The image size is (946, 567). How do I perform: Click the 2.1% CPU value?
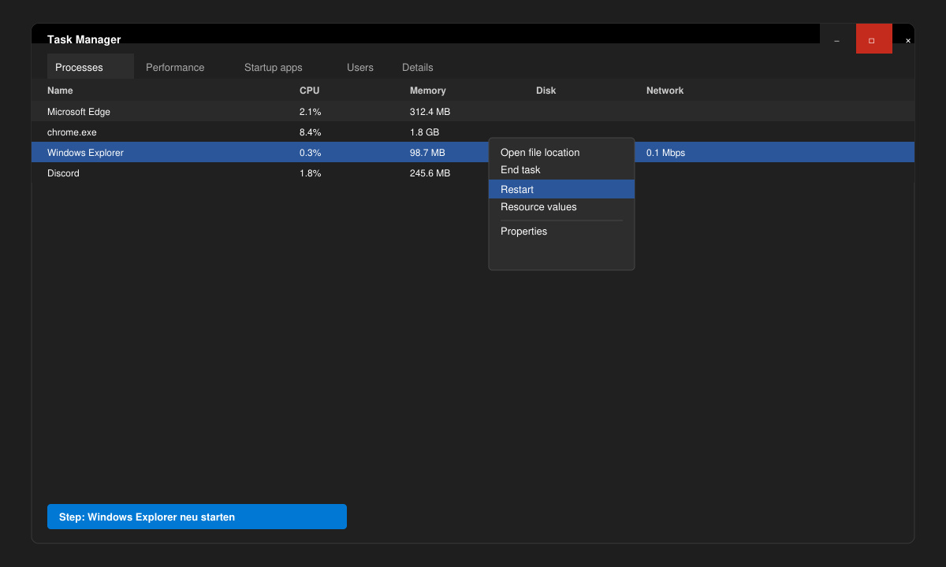311,112
